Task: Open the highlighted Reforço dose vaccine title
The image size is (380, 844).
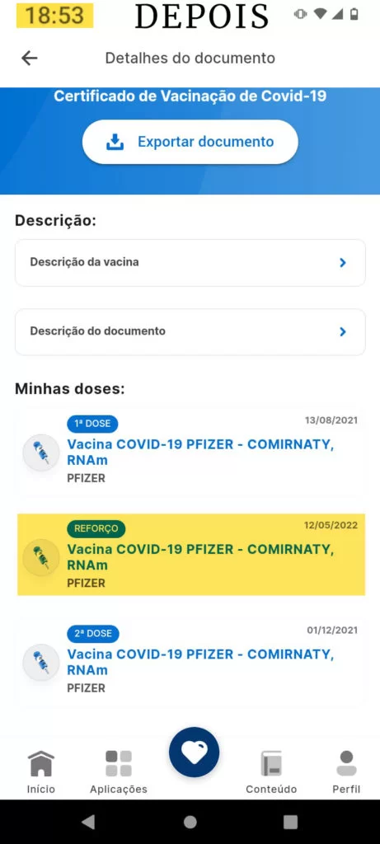Action: point(200,558)
